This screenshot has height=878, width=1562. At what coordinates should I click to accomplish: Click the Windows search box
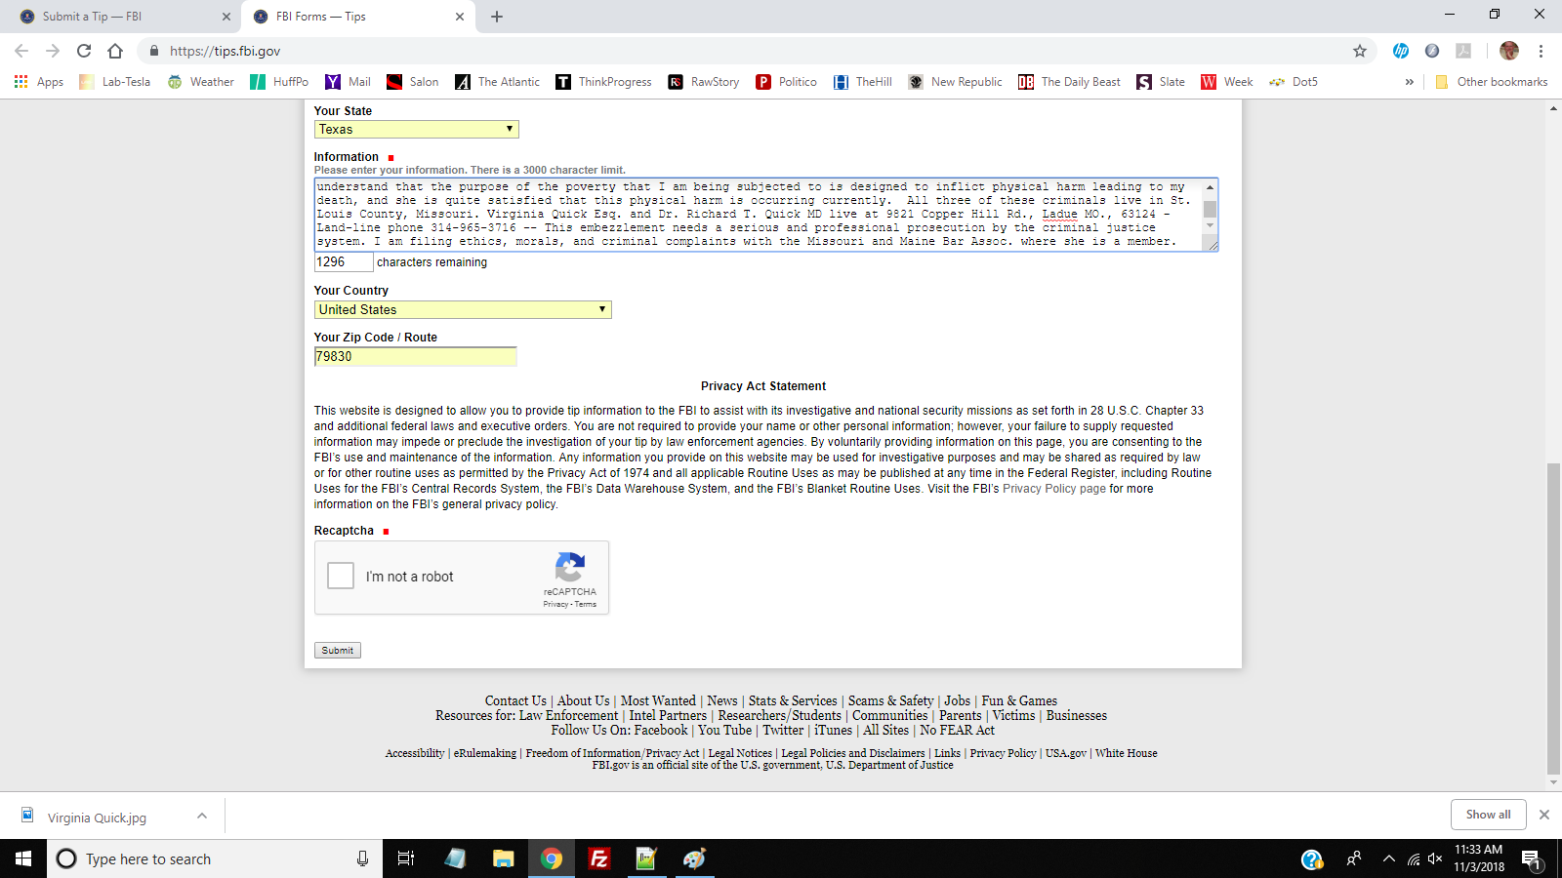215,858
